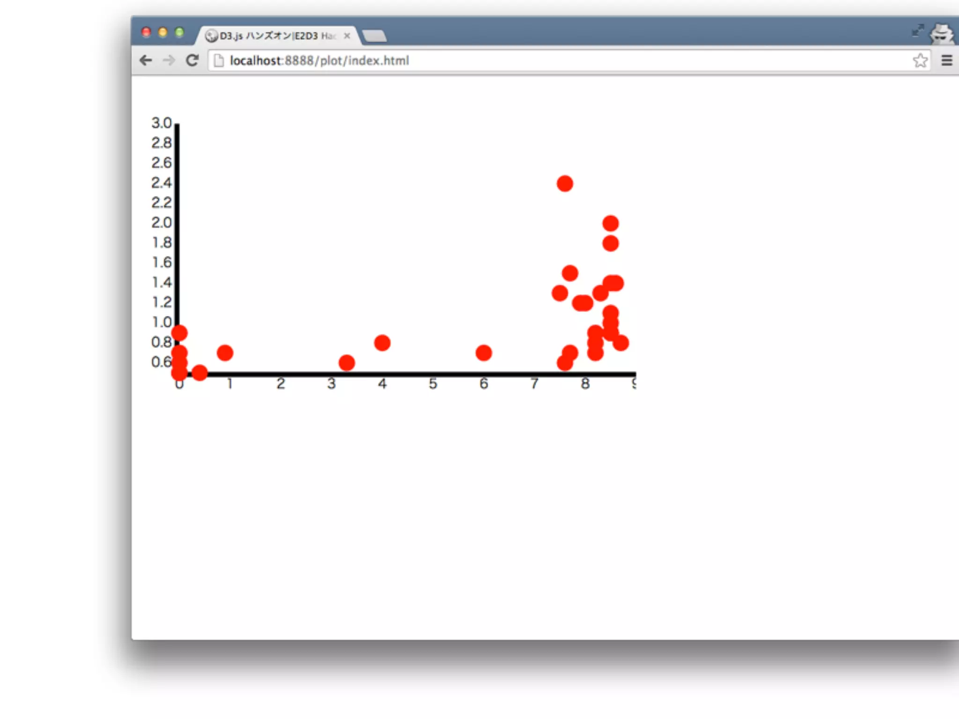The height and width of the screenshot is (719, 959).
Task: Bookmark this page with the star icon
Action: (x=920, y=60)
